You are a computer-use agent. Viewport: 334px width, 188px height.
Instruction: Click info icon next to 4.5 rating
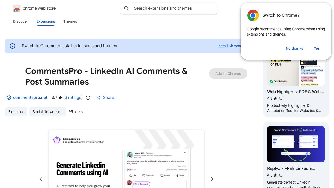pyautogui.click(x=281, y=175)
